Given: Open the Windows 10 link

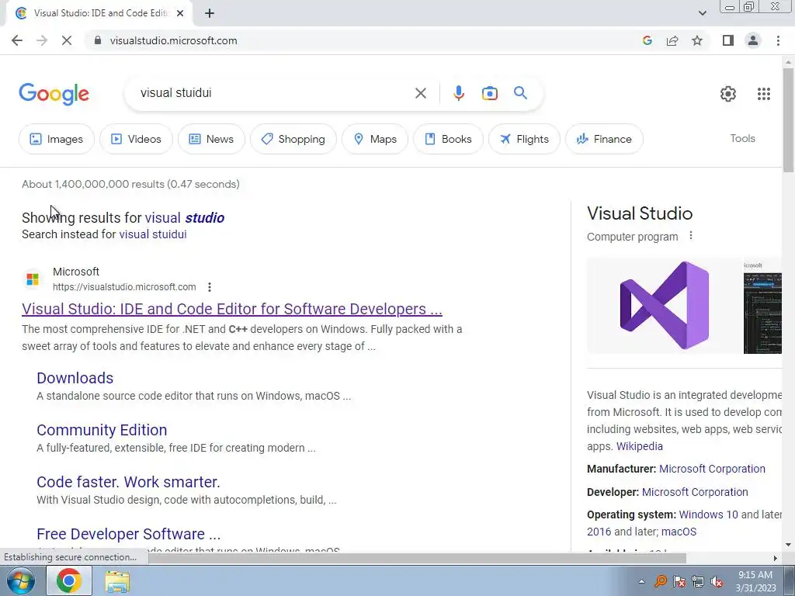Looking at the screenshot, I should click(x=708, y=515).
